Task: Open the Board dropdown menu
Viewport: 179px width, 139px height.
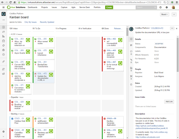Action: click(164, 14)
